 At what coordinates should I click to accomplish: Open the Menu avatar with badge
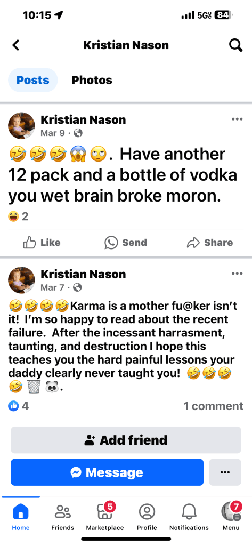click(231, 517)
